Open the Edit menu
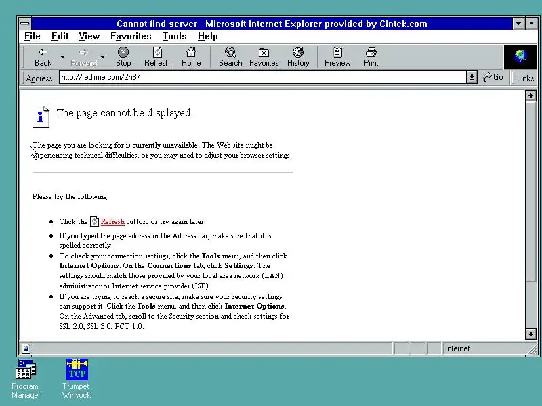The height and width of the screenshot is (406, 542). pyautogui.click(x=60, y=37)
